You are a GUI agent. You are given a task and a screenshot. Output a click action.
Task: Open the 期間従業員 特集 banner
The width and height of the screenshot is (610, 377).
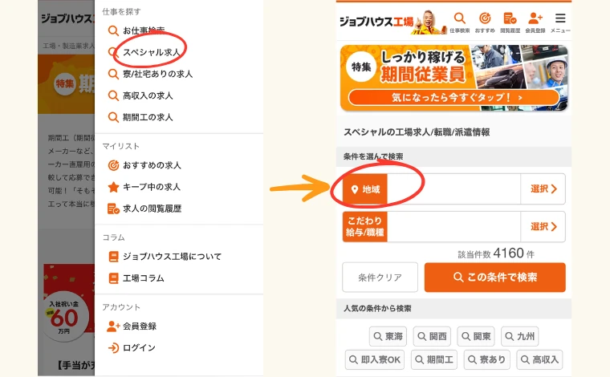(x=454, y=78)
